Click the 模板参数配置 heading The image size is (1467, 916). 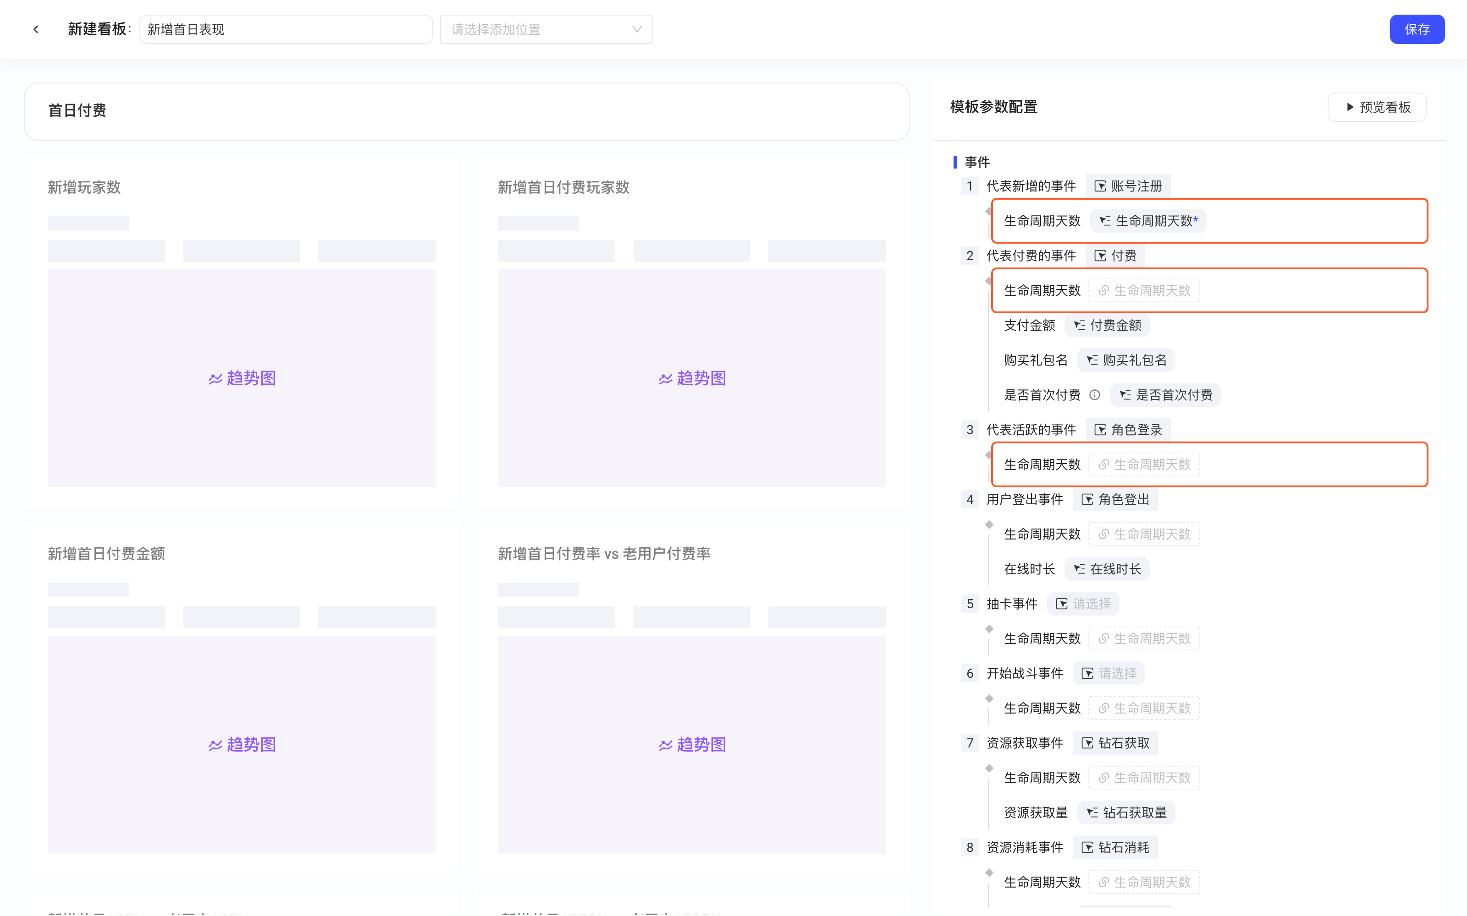(x=993, y=107)
